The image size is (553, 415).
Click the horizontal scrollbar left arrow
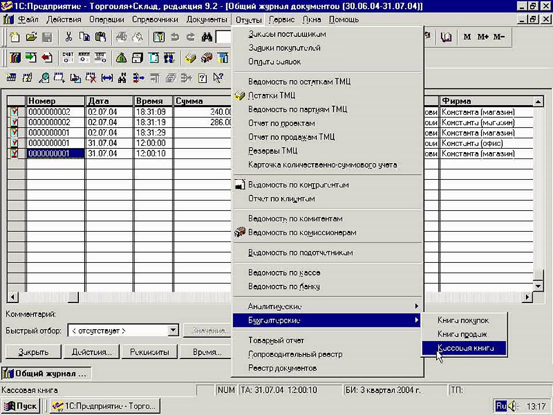(12, 297)
